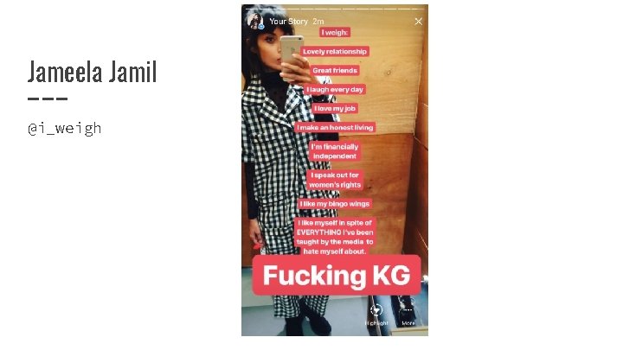Click the 'I love my job' sticker
Image resolution: width=623 pixels, height=350 pixels.
pos(335,108)
